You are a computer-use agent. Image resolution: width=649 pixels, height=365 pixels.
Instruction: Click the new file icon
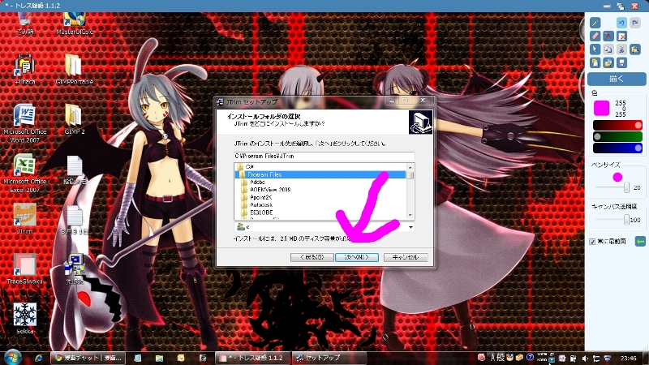coord(595,62)
